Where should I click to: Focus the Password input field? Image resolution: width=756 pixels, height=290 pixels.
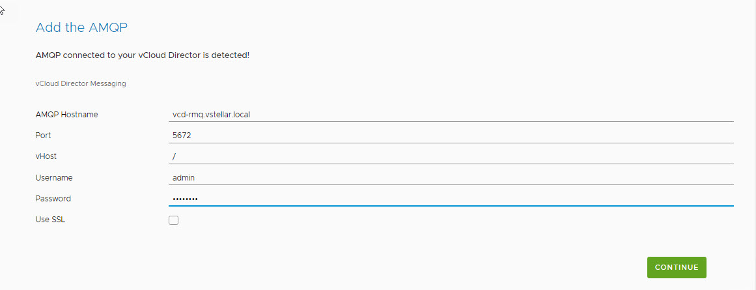click(451, 199)
